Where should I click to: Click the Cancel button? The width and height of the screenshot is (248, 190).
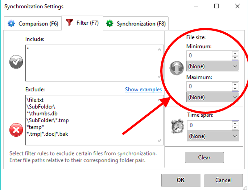tap(223, 180)
